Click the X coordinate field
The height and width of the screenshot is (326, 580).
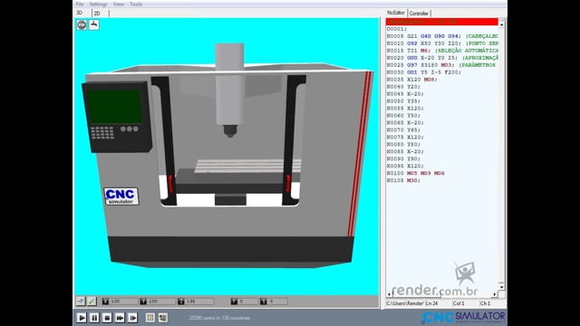click(123, 302)
